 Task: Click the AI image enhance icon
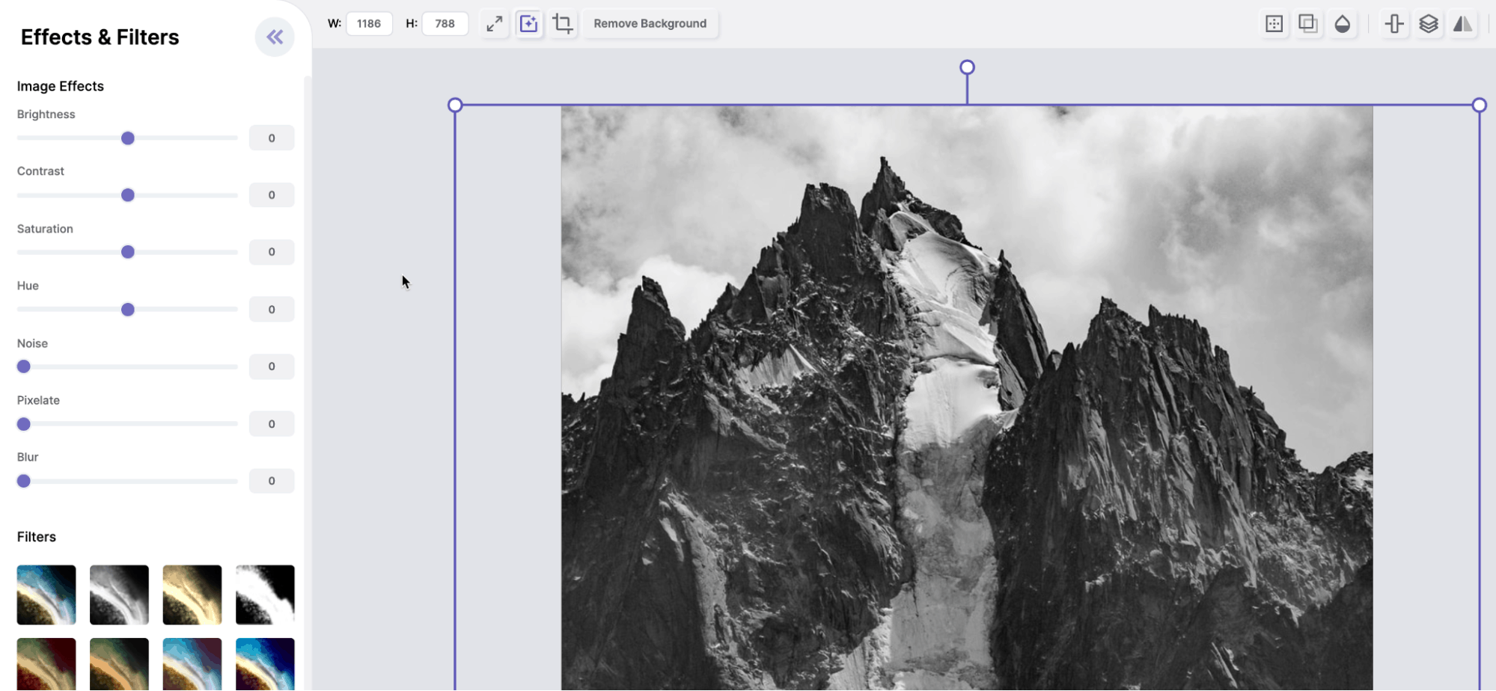coord(528,24)
